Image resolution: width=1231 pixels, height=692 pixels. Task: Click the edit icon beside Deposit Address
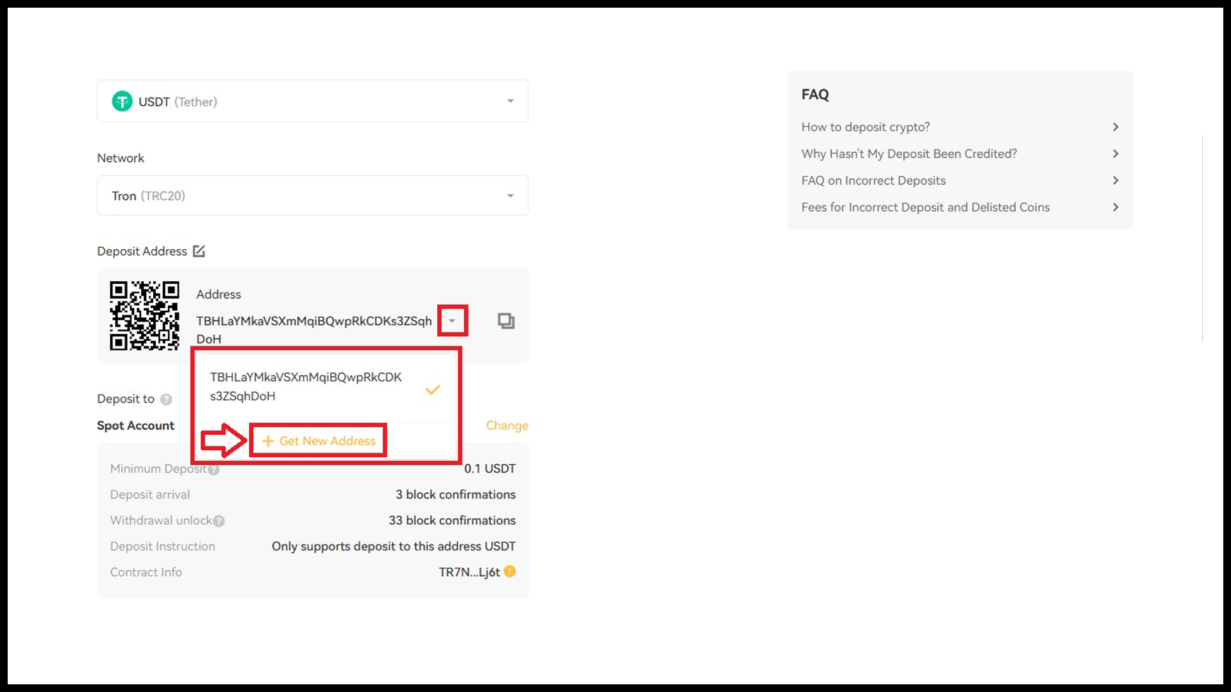[199, 251]
